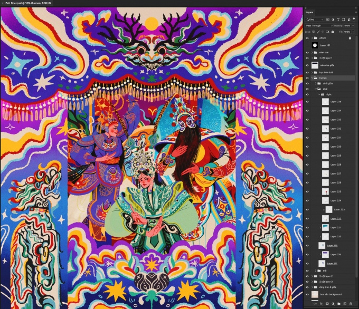Select Layer 232 in the layers list

coord(336,128)
